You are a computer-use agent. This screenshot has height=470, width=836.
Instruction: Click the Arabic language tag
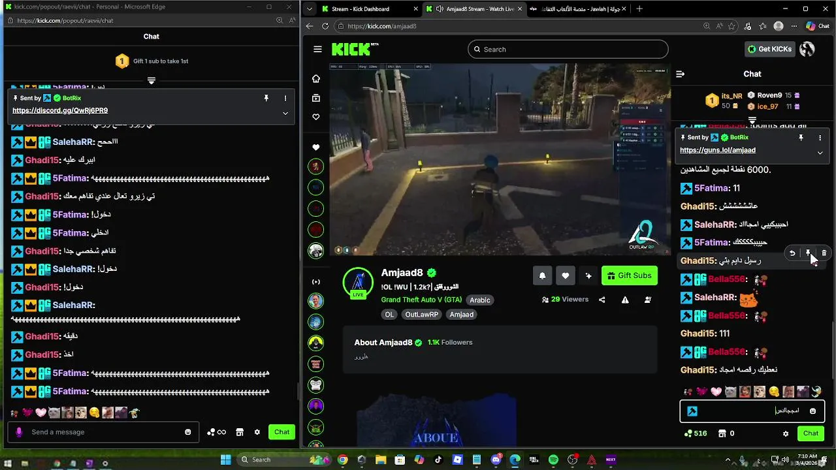(x=479, y=300)
